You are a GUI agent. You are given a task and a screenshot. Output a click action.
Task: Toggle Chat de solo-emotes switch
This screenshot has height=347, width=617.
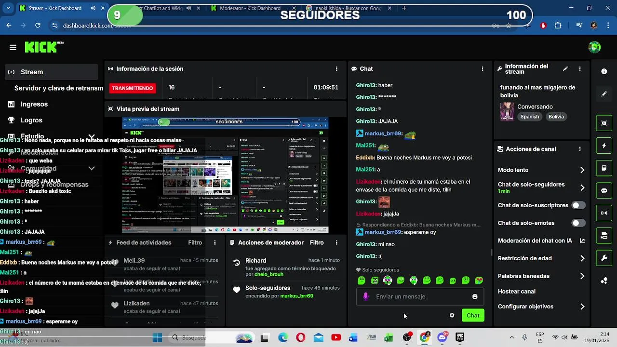578,223
